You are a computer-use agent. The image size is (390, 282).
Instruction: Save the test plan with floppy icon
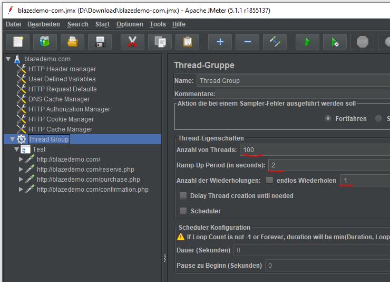tap(100, 42)
